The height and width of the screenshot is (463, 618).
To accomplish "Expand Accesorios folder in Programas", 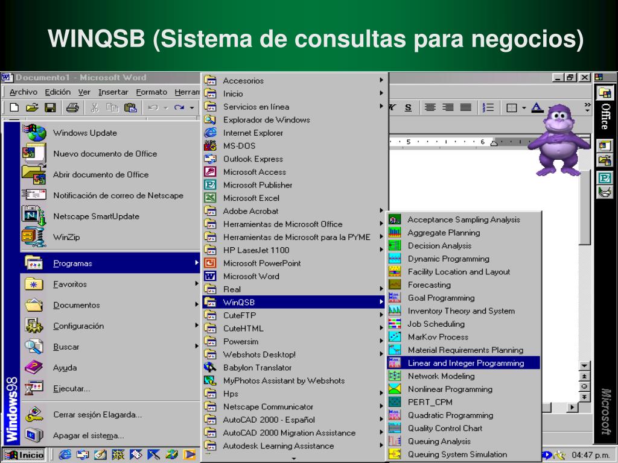I will [294, 80].
